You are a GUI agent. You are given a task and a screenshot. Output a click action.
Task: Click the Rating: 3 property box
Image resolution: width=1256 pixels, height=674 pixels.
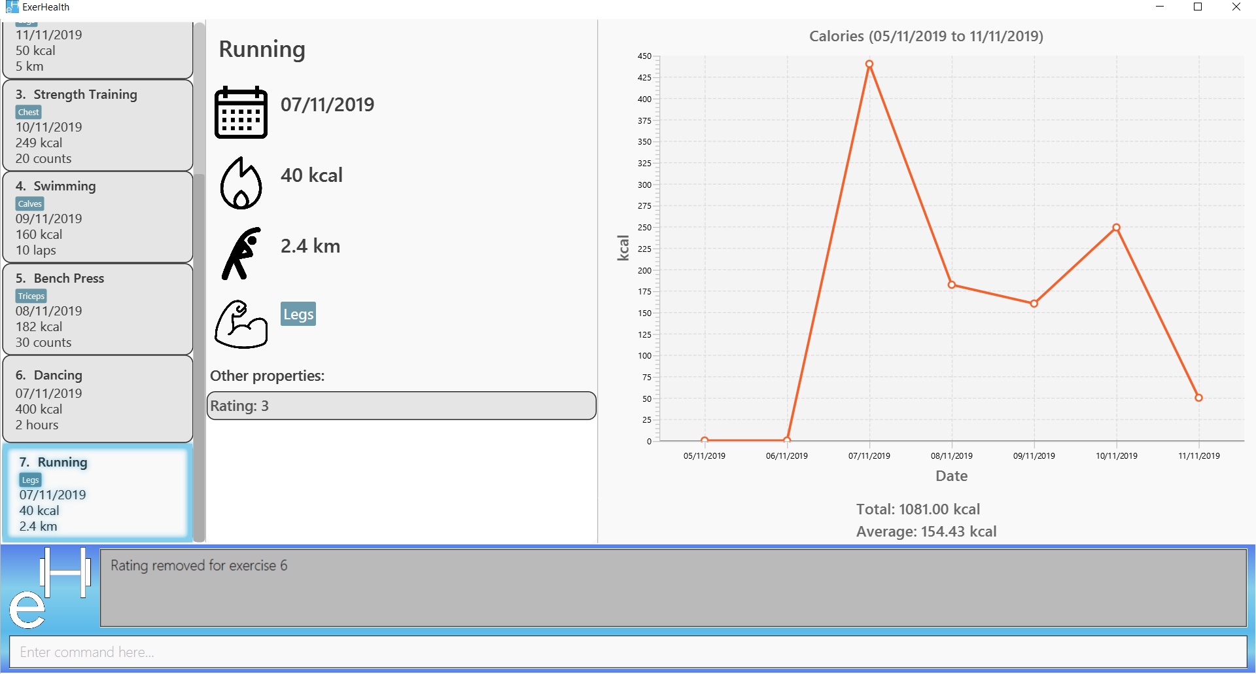pos(402,406)
